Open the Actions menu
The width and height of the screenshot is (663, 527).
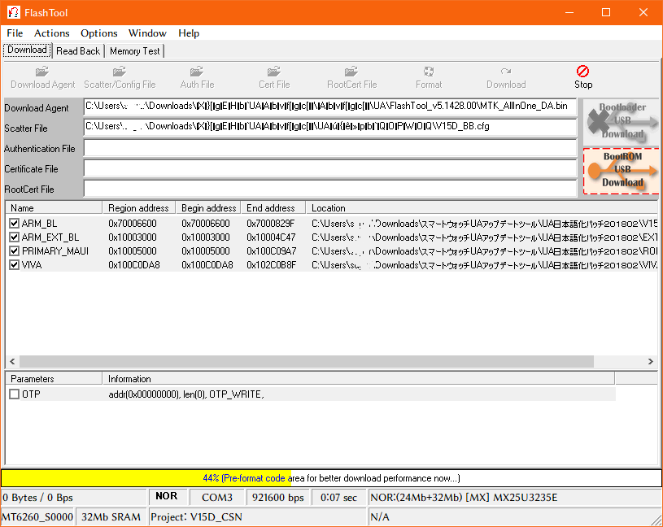pyautogui.click(x=52, y=33)
